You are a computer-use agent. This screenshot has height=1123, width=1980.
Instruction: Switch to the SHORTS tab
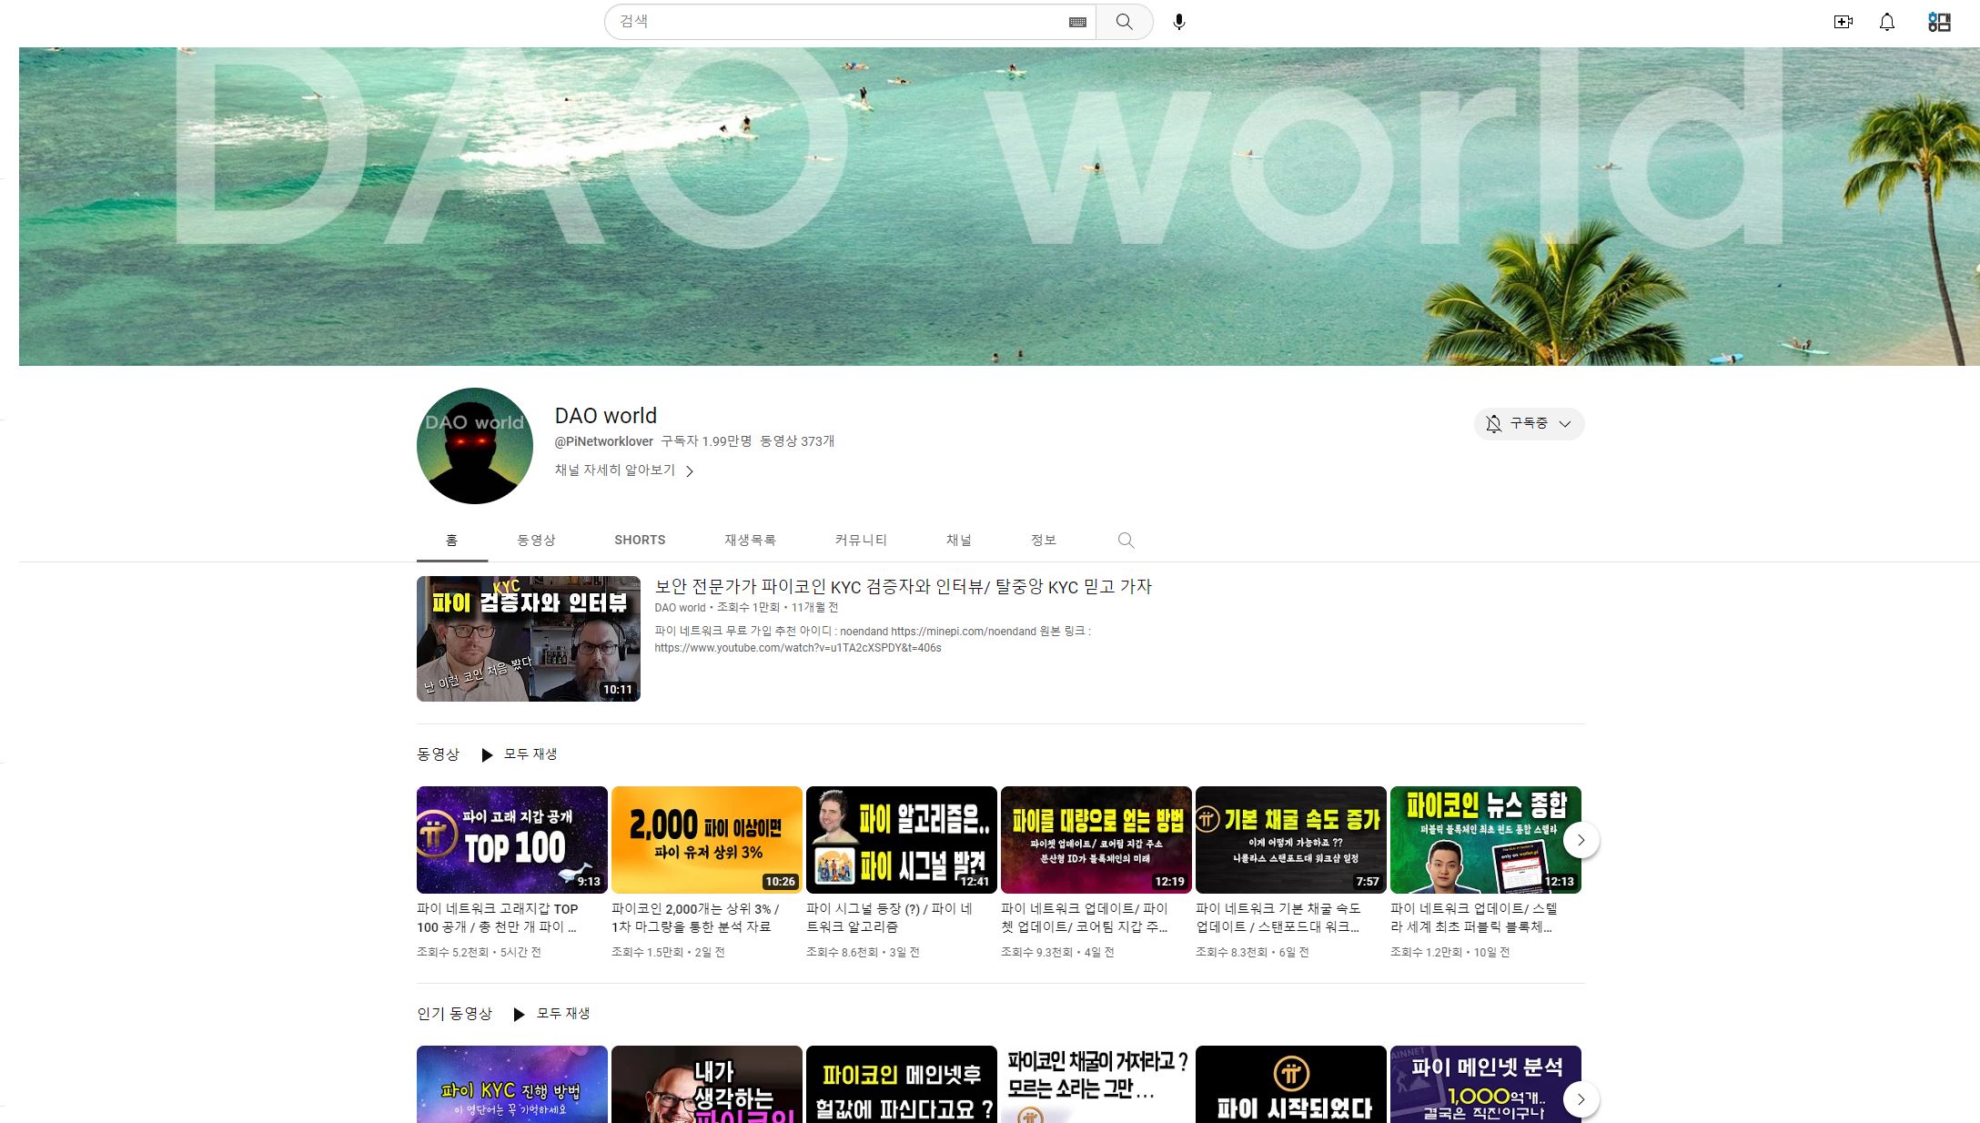pos(640,540)
